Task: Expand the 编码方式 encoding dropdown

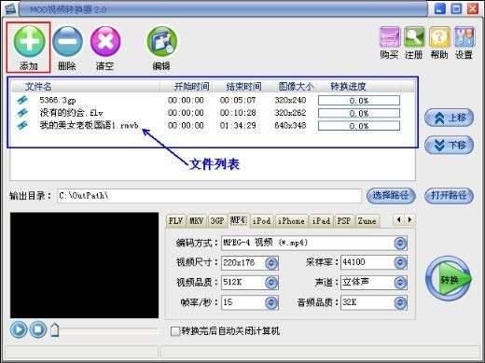Action: (x=400, y=243)
